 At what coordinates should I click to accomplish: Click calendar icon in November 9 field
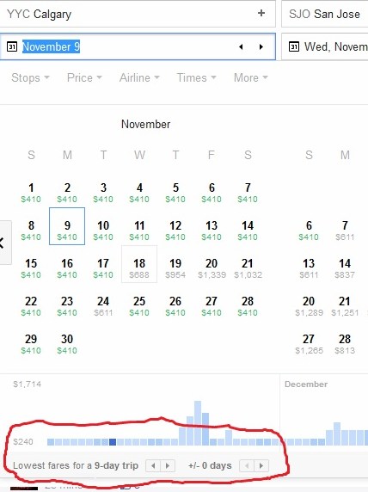pyautogui.click(x=12, y=46)
